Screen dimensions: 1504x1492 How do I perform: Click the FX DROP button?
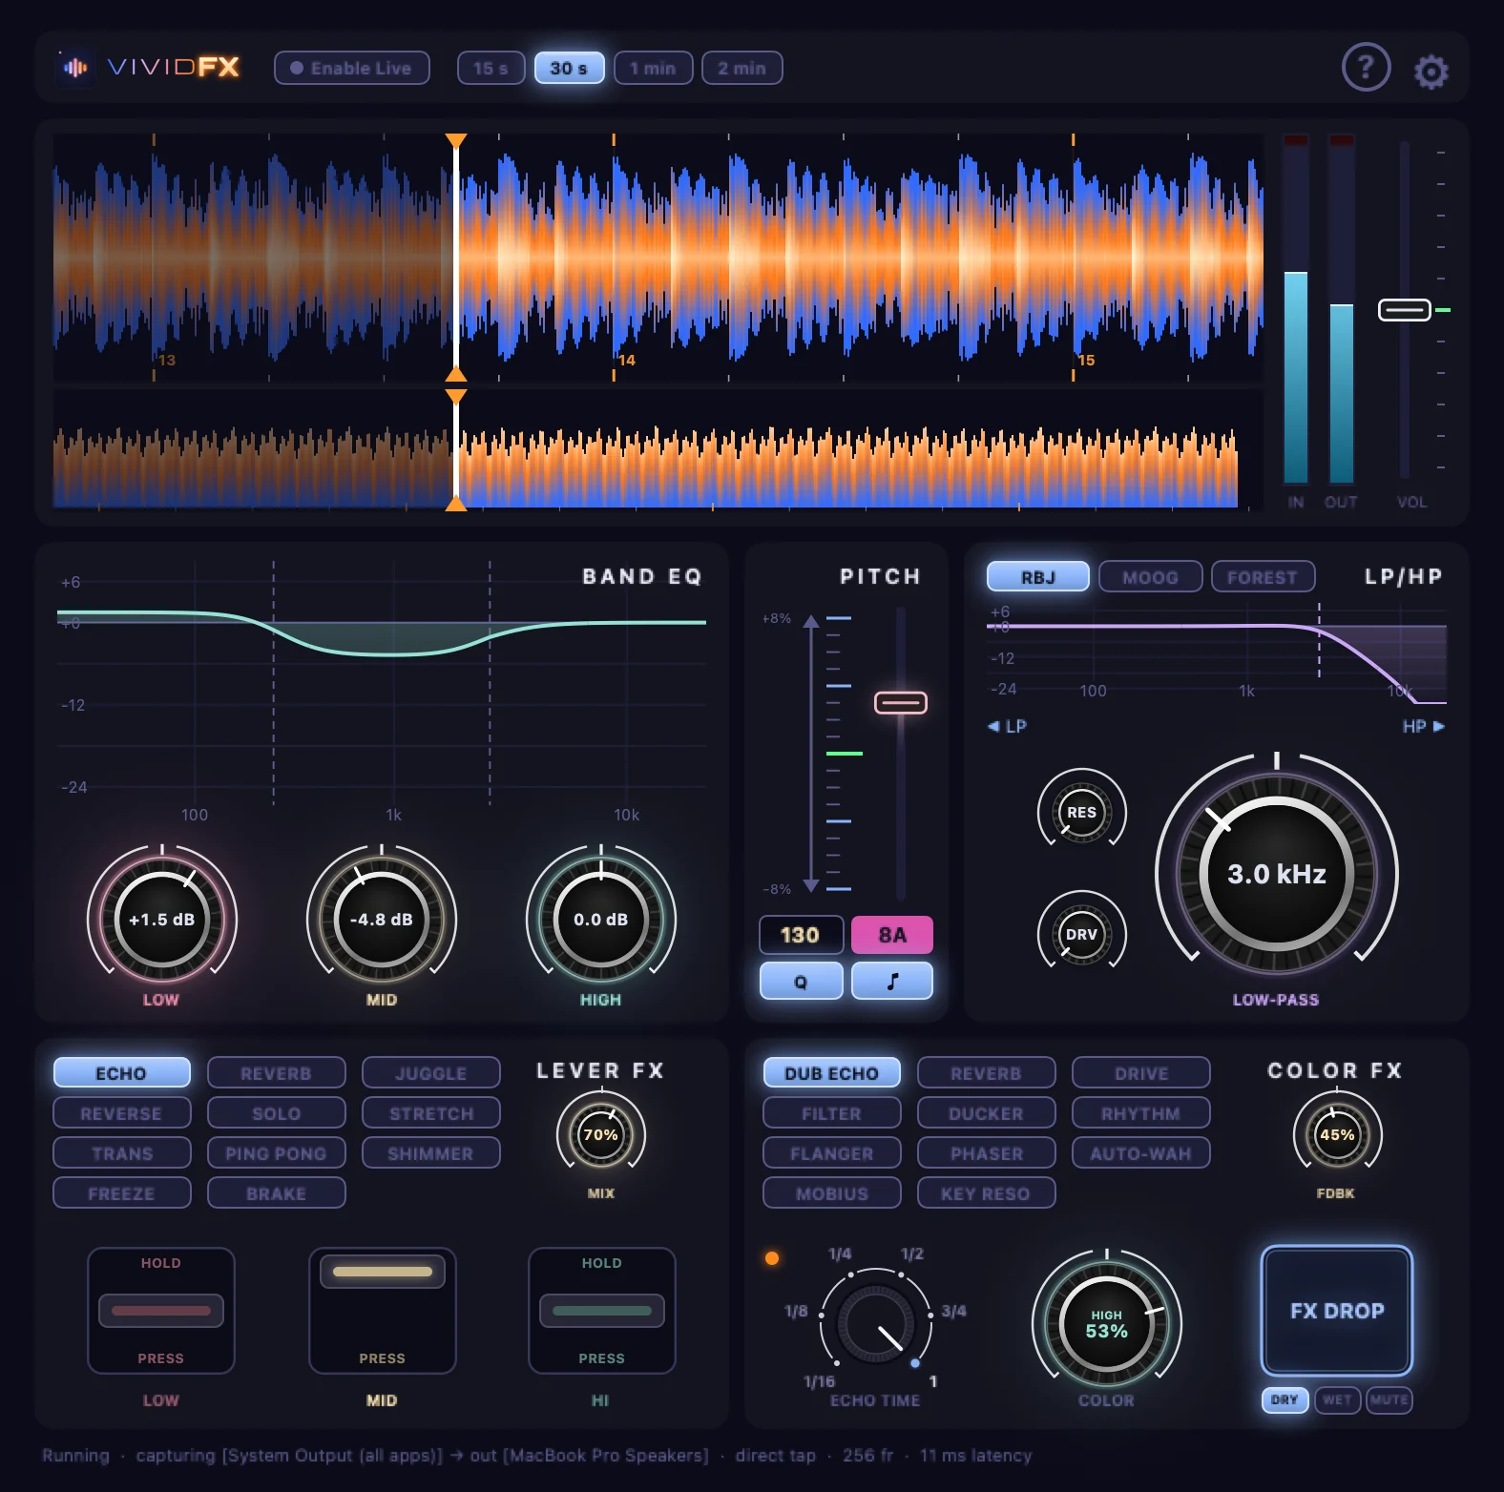[x=1336, y=1310]
